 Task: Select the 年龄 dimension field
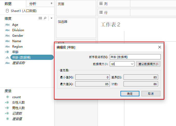(x=15, y=52)
